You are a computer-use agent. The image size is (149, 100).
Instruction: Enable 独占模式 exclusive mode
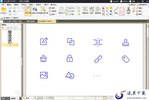click(5, 18)
